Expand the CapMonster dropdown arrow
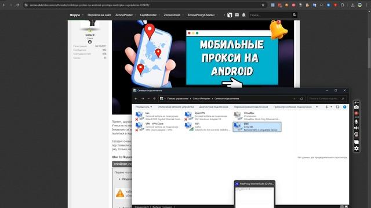The width and height of the screenshot is (371, 208). [x=159, y=15]
